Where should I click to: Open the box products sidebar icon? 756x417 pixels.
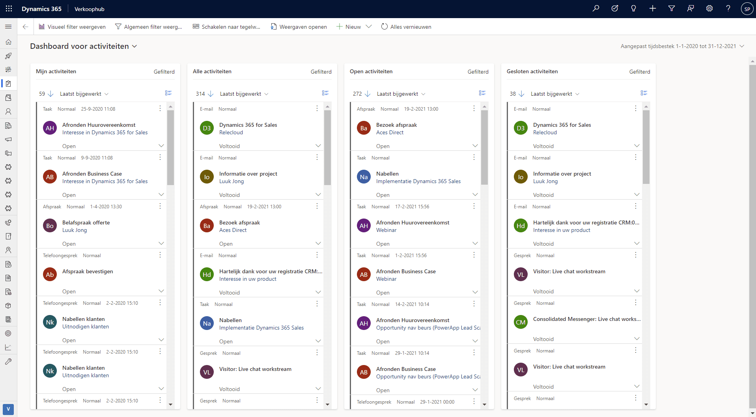pos(8,306)
